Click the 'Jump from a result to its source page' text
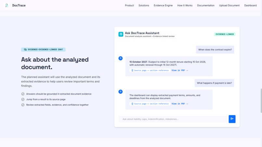Viewport: 262px width, 147px height. coord(46,99)
